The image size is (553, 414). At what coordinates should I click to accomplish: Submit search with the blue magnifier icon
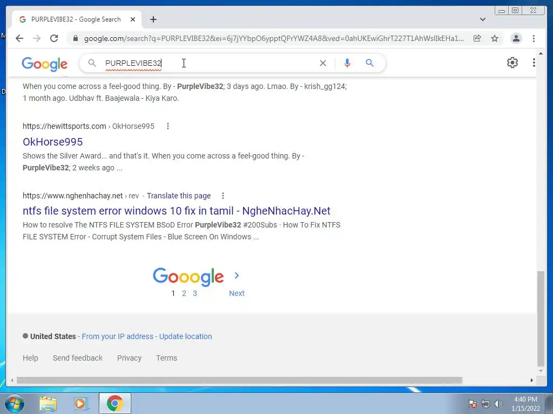pos(369,63)
